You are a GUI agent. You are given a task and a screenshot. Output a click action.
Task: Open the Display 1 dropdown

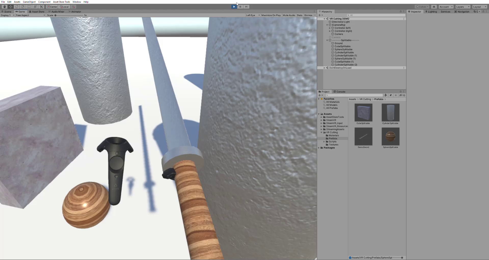7,15
